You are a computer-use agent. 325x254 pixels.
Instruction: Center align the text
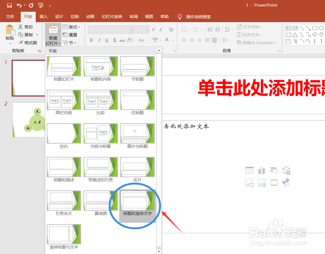click(x=191, y=40)
